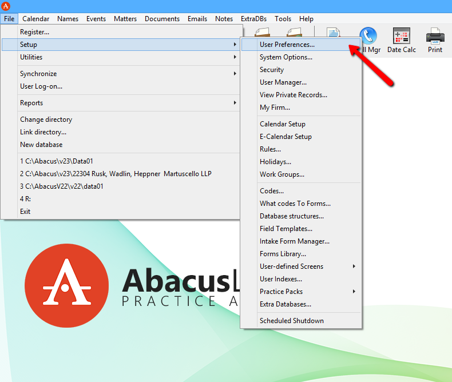Viewport: 452px width, 382px height.
Task: Expand the Utilities submenu
Action: (x=121, y=57)
